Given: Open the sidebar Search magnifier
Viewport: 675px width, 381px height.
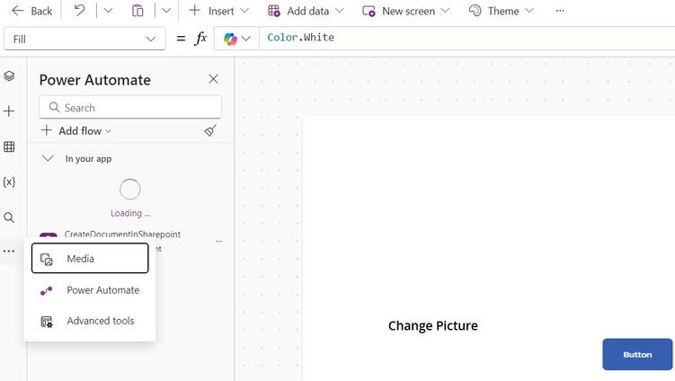Looking at the screenshot, I should click(9, 217).
